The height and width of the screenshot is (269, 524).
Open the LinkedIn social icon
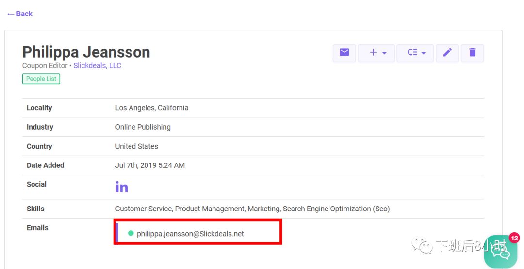(x=122, y=187)
